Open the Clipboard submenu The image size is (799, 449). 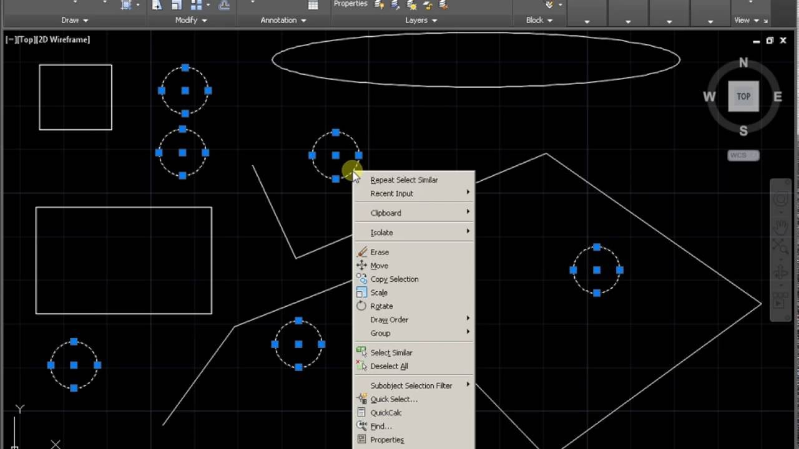414,213
